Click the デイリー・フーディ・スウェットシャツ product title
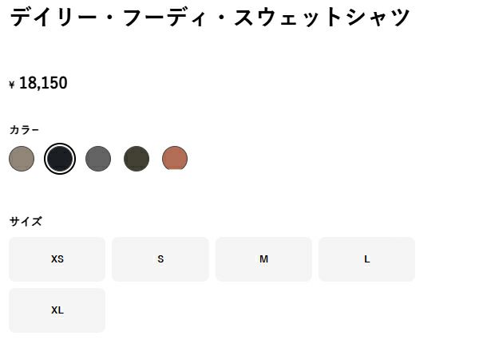The image size is (479, 359). click(210, 17)
